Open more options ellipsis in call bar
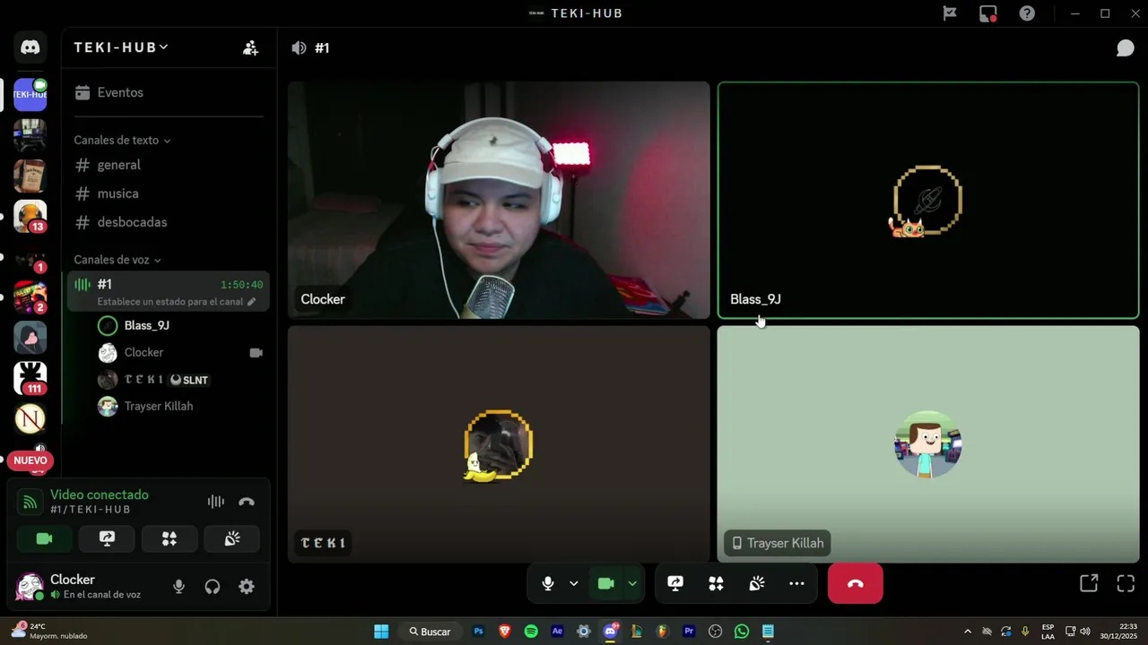1148x645 pixels. pos(796,583)
